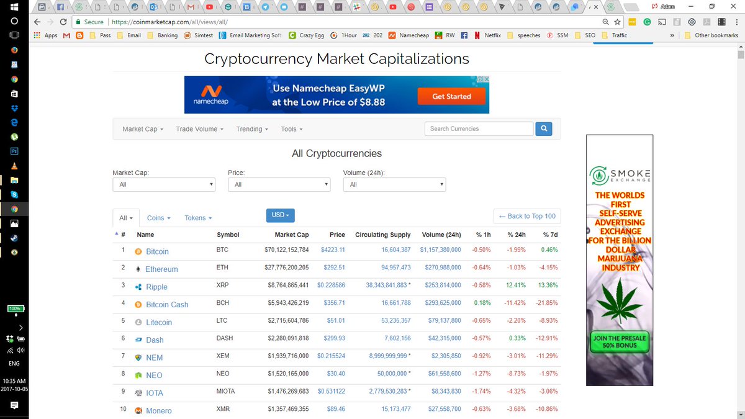Open the Namecheap bookmark
This screenshot has height=419, width=745.
(x=408, y=35)
